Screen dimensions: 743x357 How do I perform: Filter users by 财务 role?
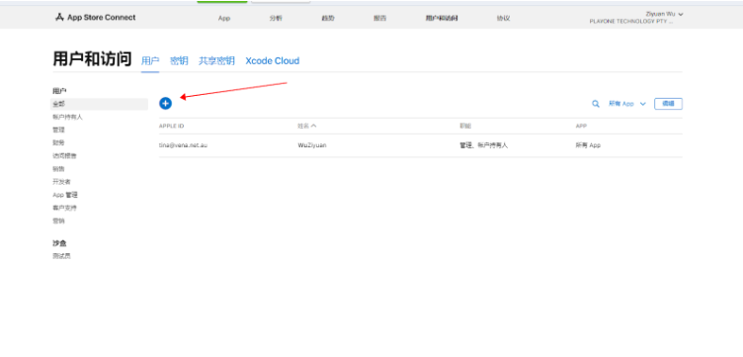pos(58,142)
